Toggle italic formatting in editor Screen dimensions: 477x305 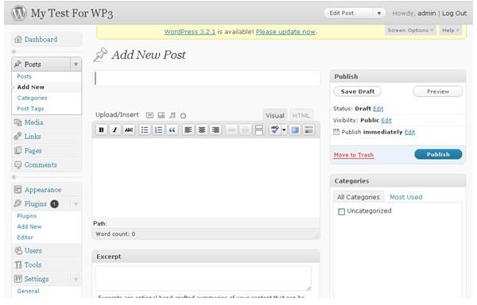click(x=115, y=129)
